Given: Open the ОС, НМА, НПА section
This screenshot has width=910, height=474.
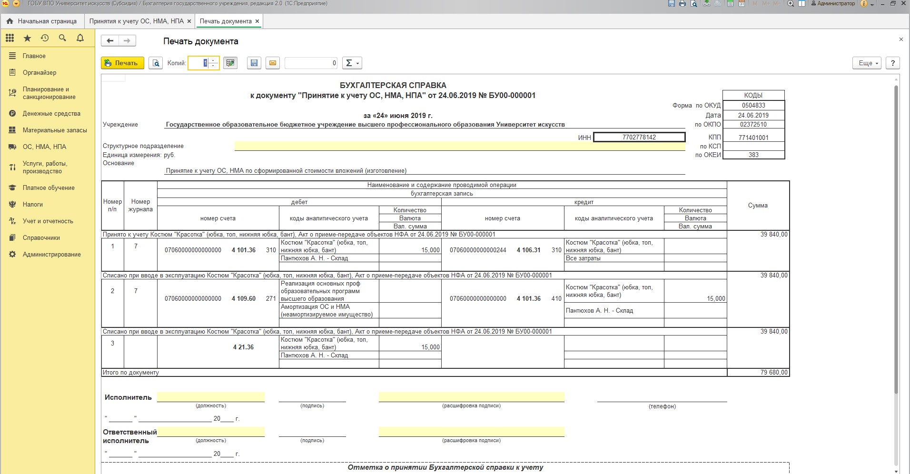Looking at the screenshot, I should 48,147.
